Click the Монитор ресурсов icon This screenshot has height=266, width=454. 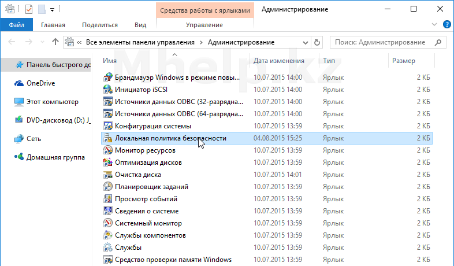(x=107, y=150)
